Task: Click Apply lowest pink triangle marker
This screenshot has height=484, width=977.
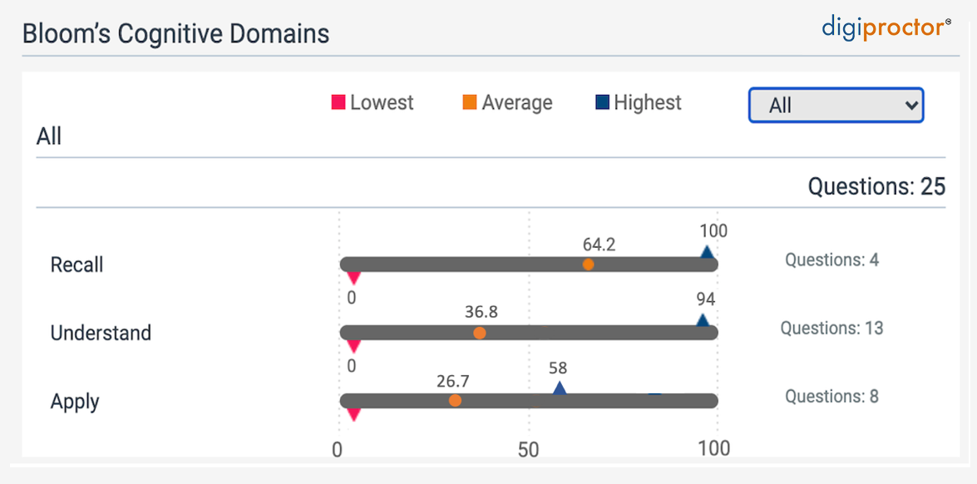Action: tap(353, 414)
